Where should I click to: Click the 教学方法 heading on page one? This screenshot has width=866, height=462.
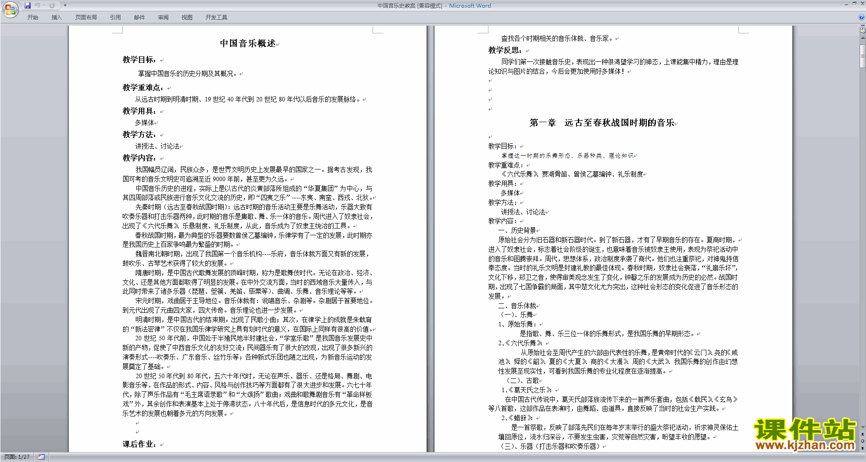139,134
